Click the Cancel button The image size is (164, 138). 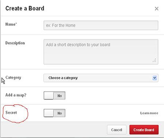117,130
